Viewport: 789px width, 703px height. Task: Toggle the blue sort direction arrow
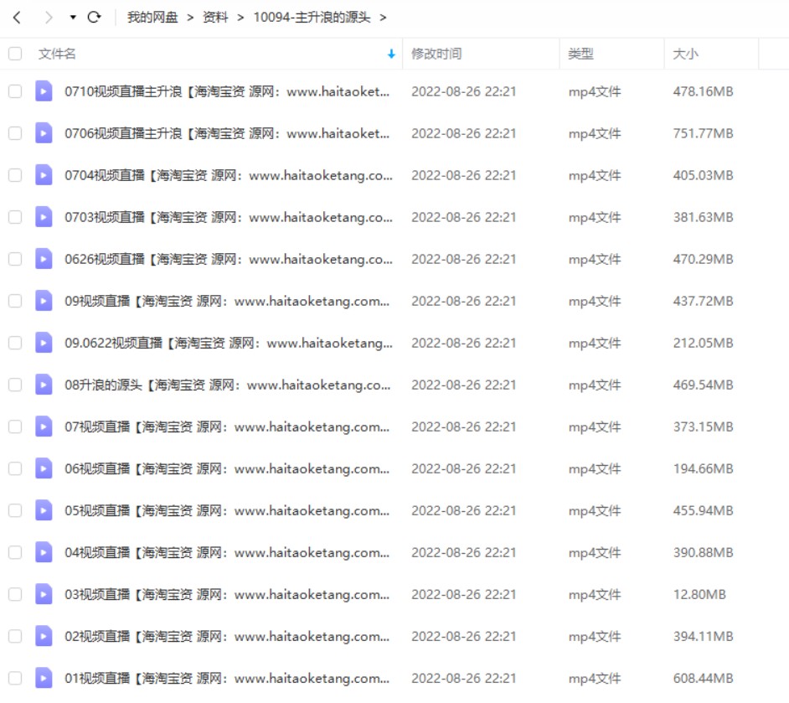coord(391,54)
